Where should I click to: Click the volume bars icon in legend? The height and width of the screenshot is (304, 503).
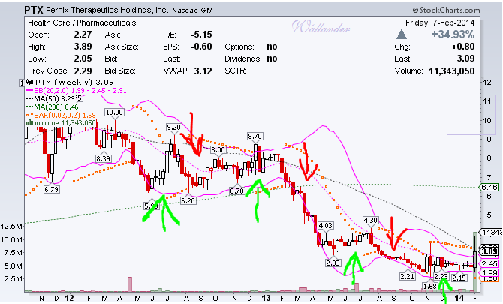(29, 123)
